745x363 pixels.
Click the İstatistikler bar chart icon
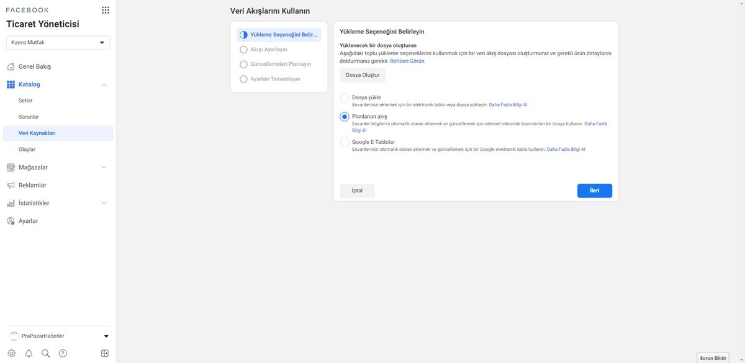click(11, 204)
